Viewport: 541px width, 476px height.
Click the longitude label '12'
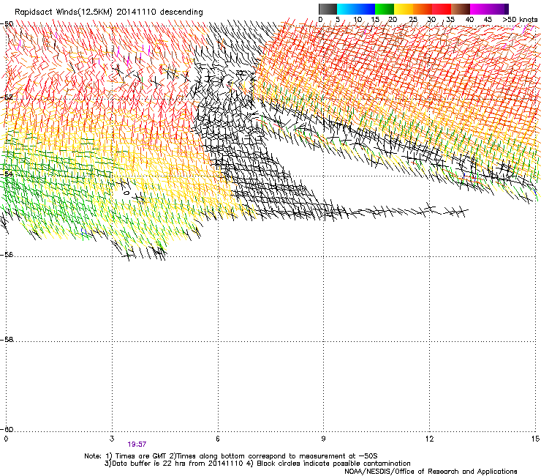(429, 439)
